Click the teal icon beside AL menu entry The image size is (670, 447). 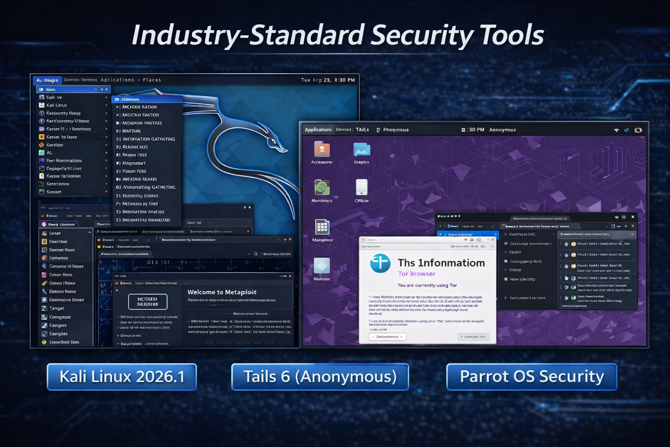click(x=42, y=153)
